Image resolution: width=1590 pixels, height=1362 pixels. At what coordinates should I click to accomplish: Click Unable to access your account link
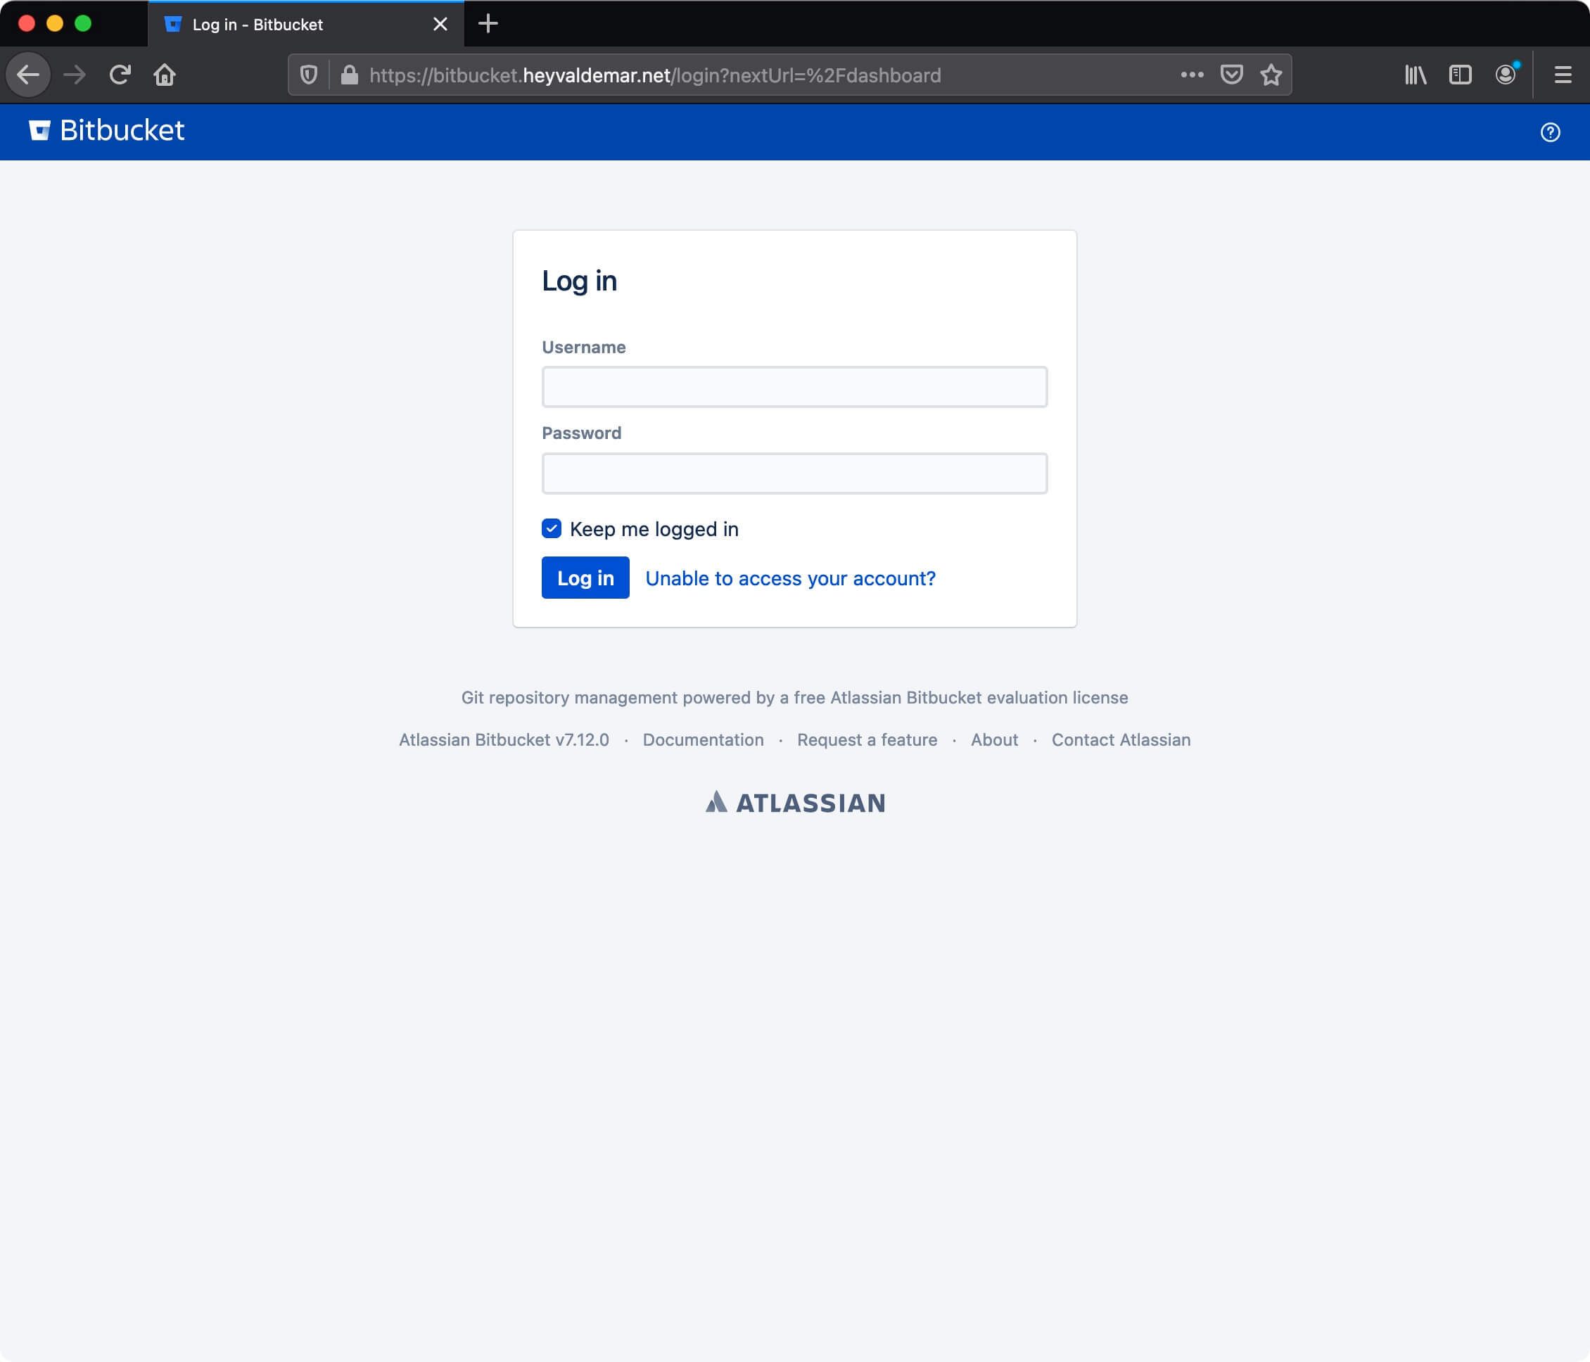[790, 577]
